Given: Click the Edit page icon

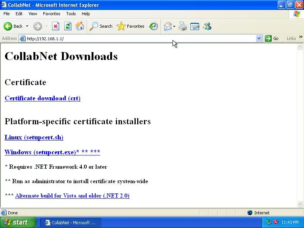Looking at the screenshot, I should [x=195, y=26].
